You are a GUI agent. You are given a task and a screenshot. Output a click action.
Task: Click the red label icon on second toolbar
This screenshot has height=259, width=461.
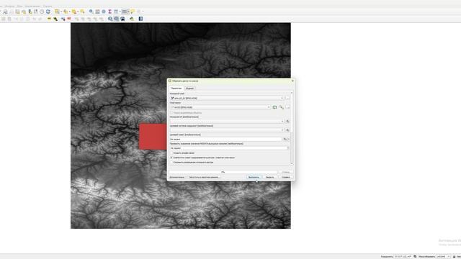pyautogui.click(x=69, y=19)
